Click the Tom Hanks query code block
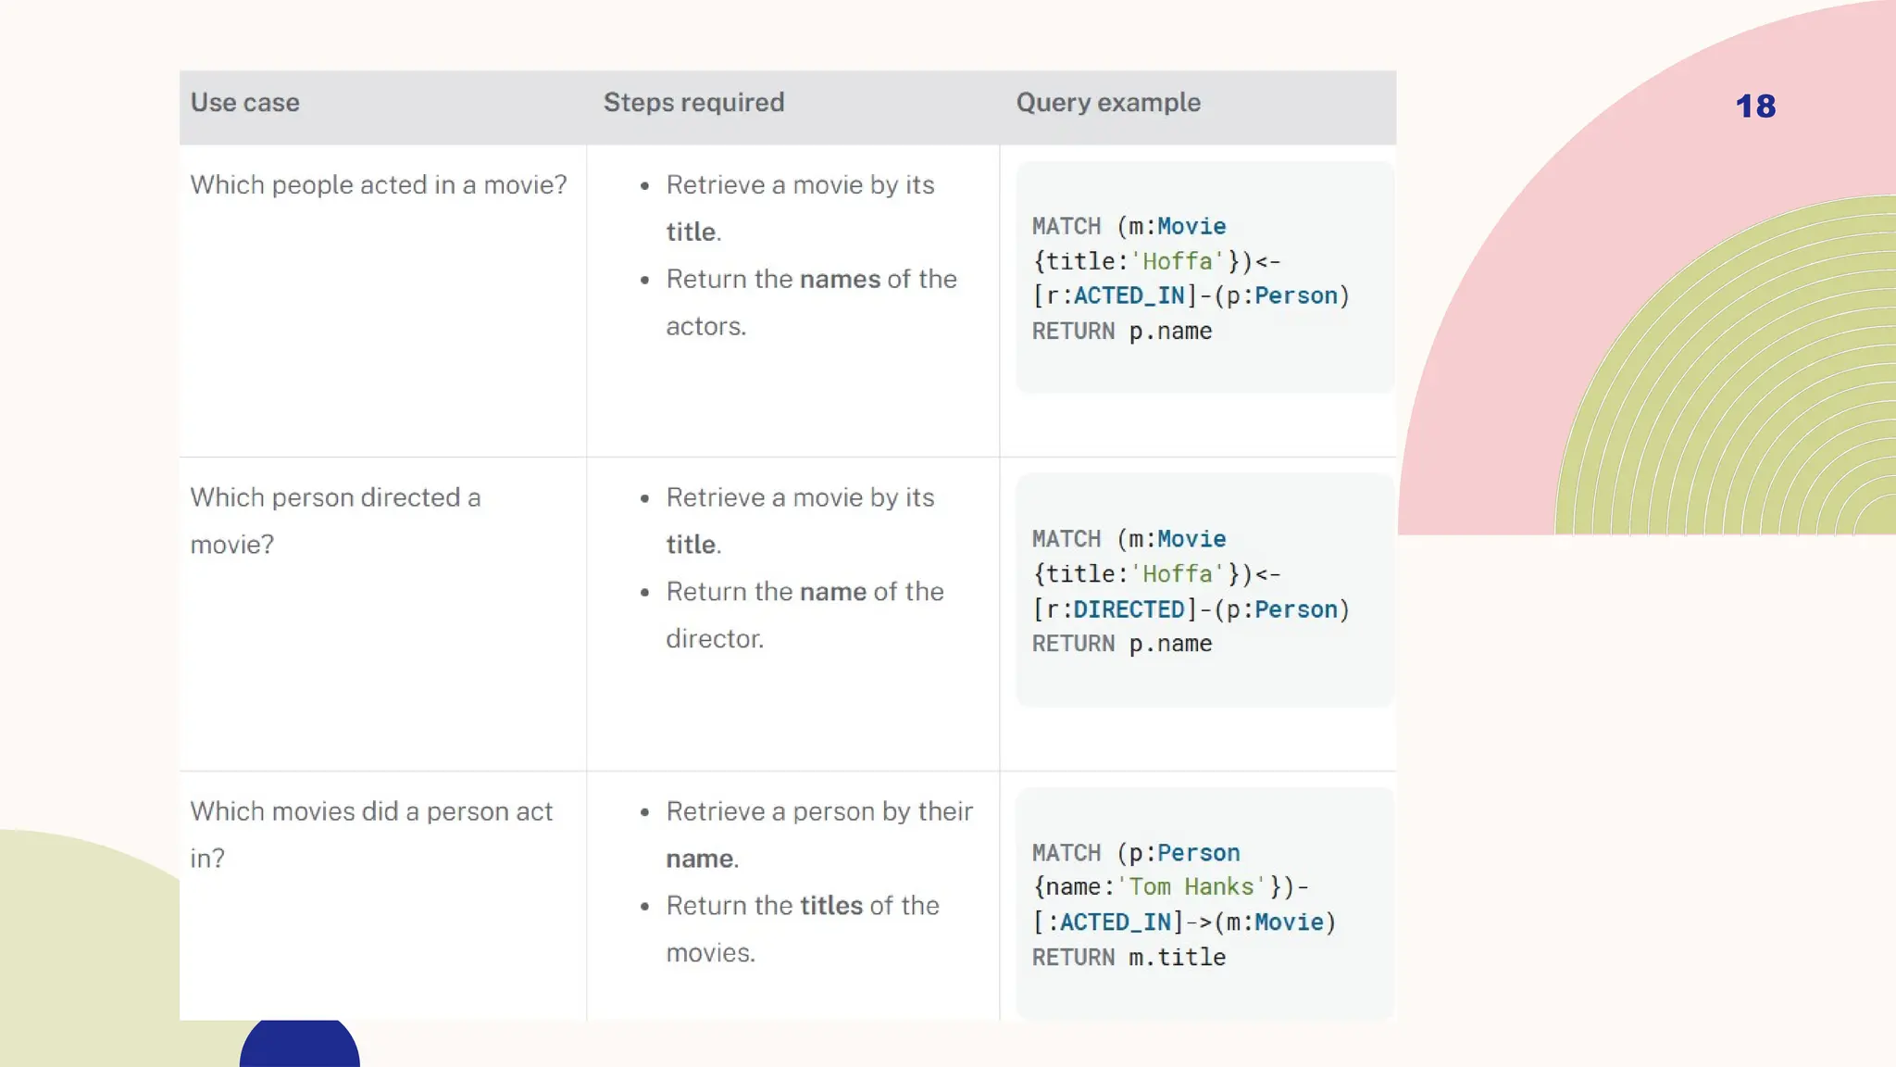The width and height of the screenshot is (1896, 1067). tap(1204, 904)
